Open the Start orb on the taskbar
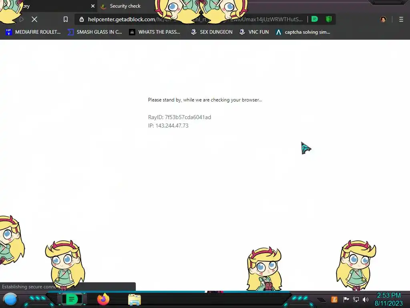The width and height of the screenshot is (410, 308). [10, 299]
